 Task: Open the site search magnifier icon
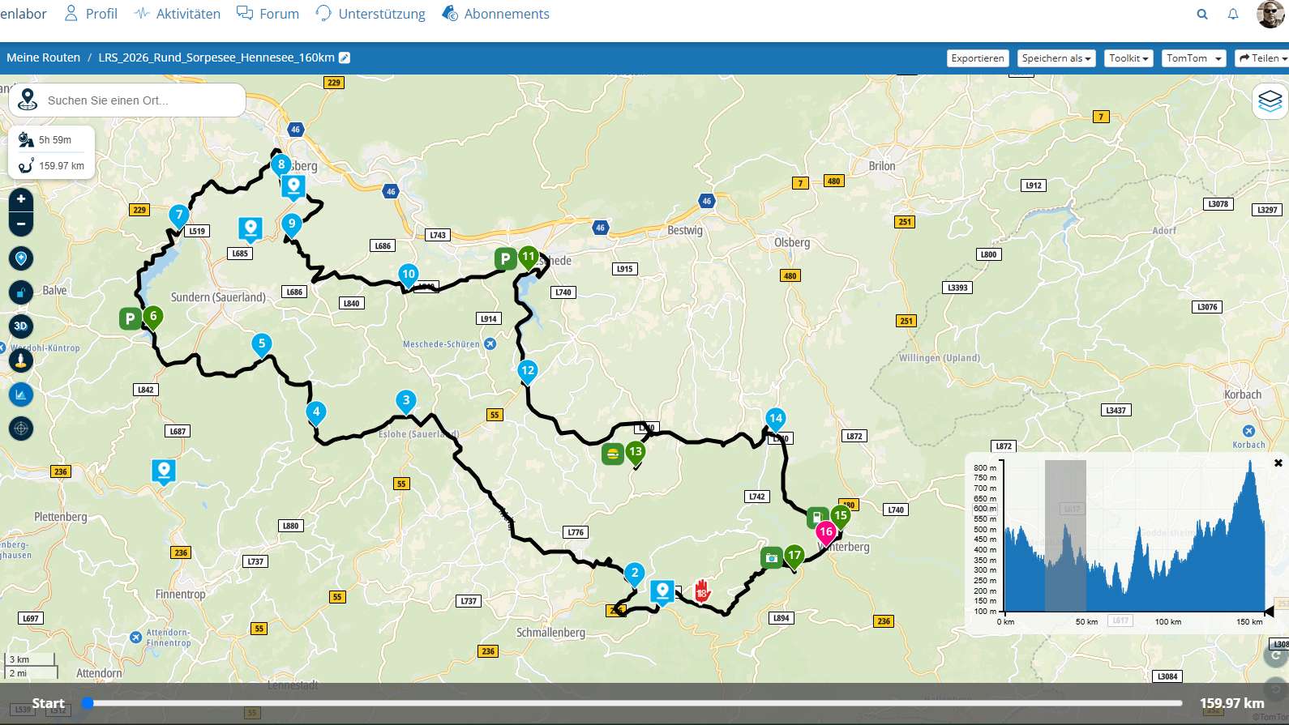pyautogui.click(x=1202, y=14)
